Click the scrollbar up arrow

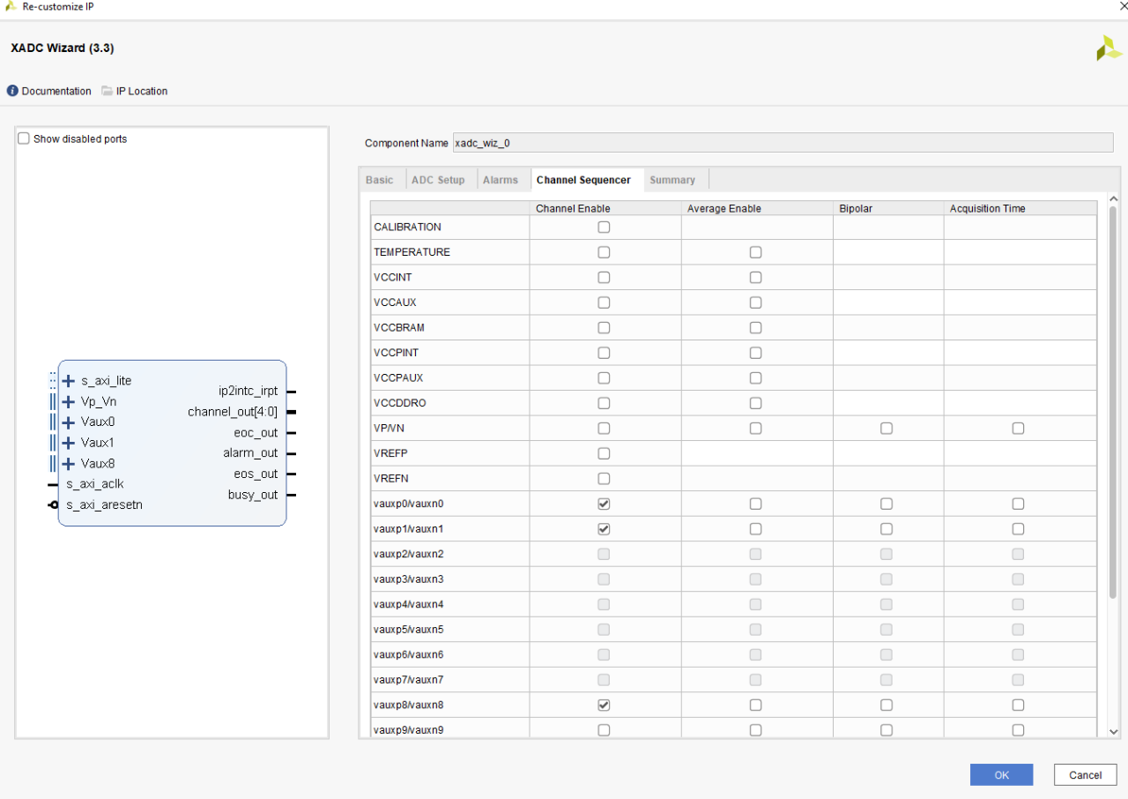coord(1113,200)
